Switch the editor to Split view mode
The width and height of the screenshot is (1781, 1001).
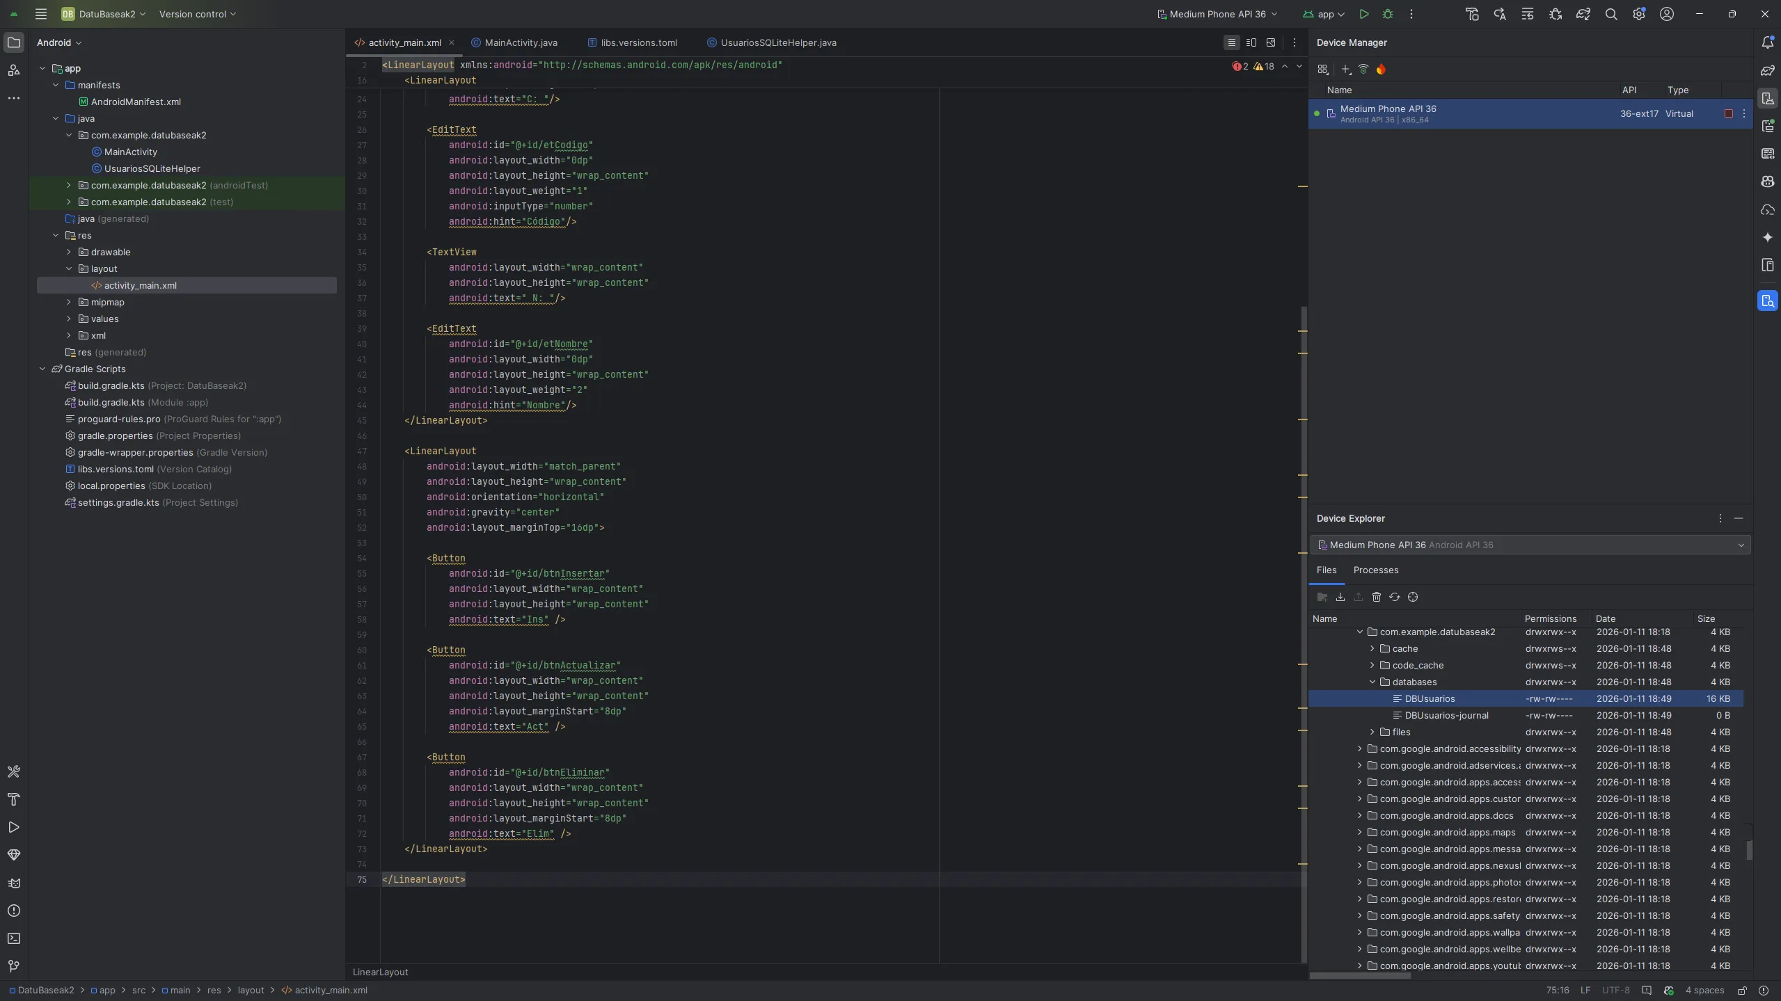1251,42
